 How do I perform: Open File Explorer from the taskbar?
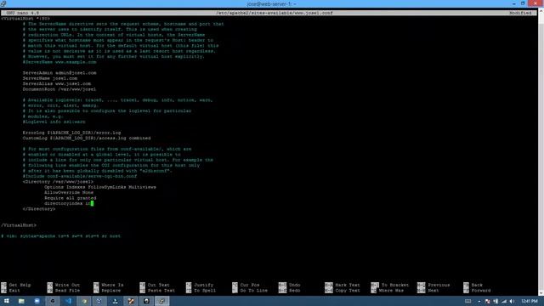pos(21,301)
